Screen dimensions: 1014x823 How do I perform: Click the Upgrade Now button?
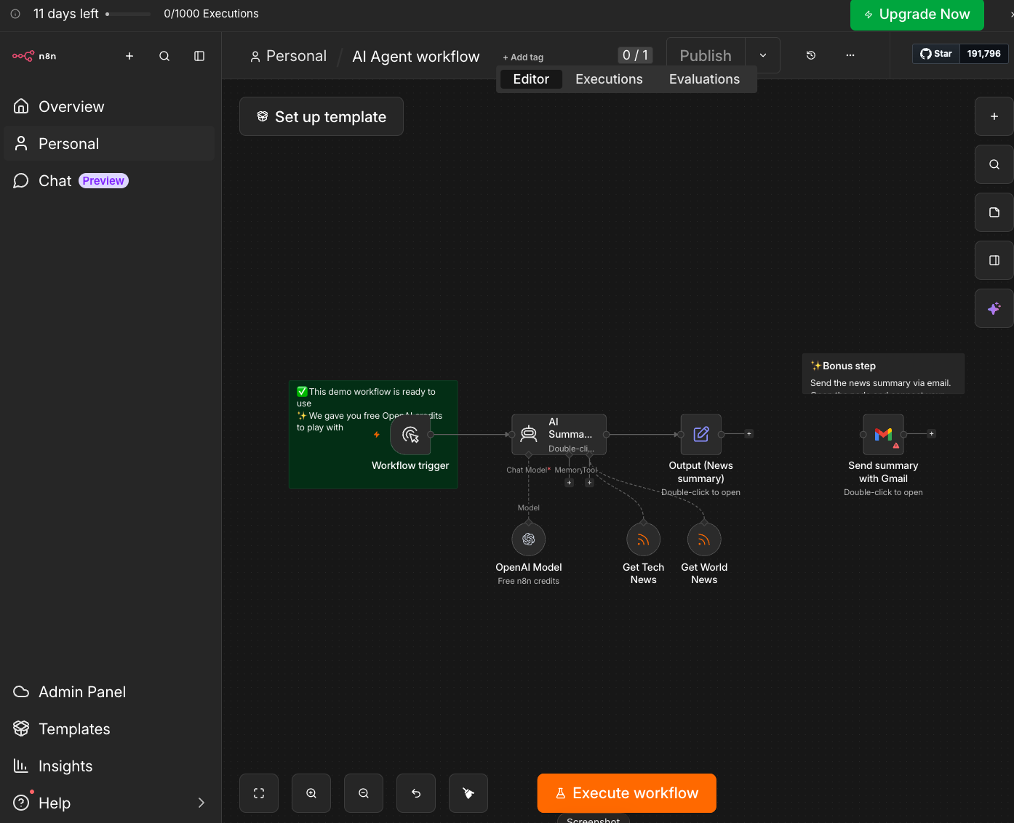(917, 15)
